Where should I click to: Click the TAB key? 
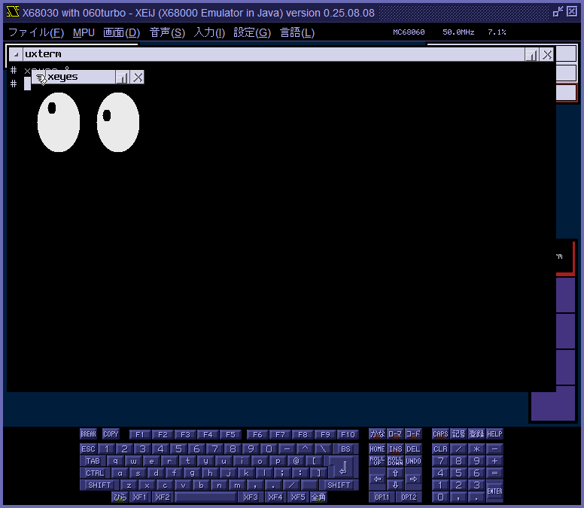[x=93, y=461]
